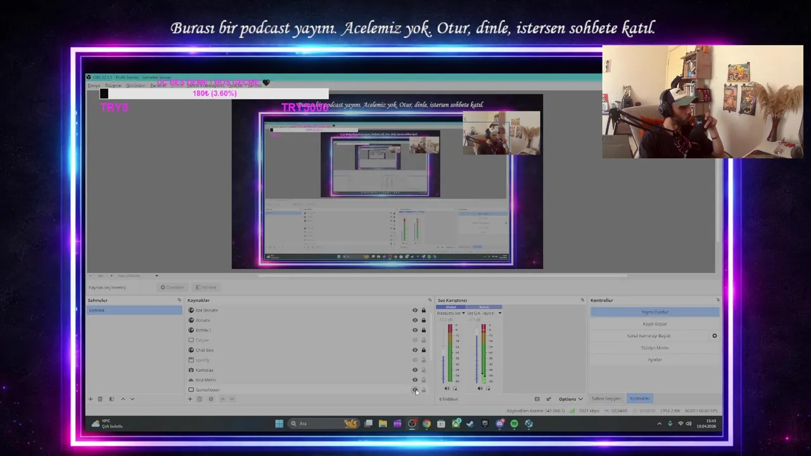Screen dimensions: 811x456
Task: Click the 0 hidden mixer label
Action: (x=449, y=399)
